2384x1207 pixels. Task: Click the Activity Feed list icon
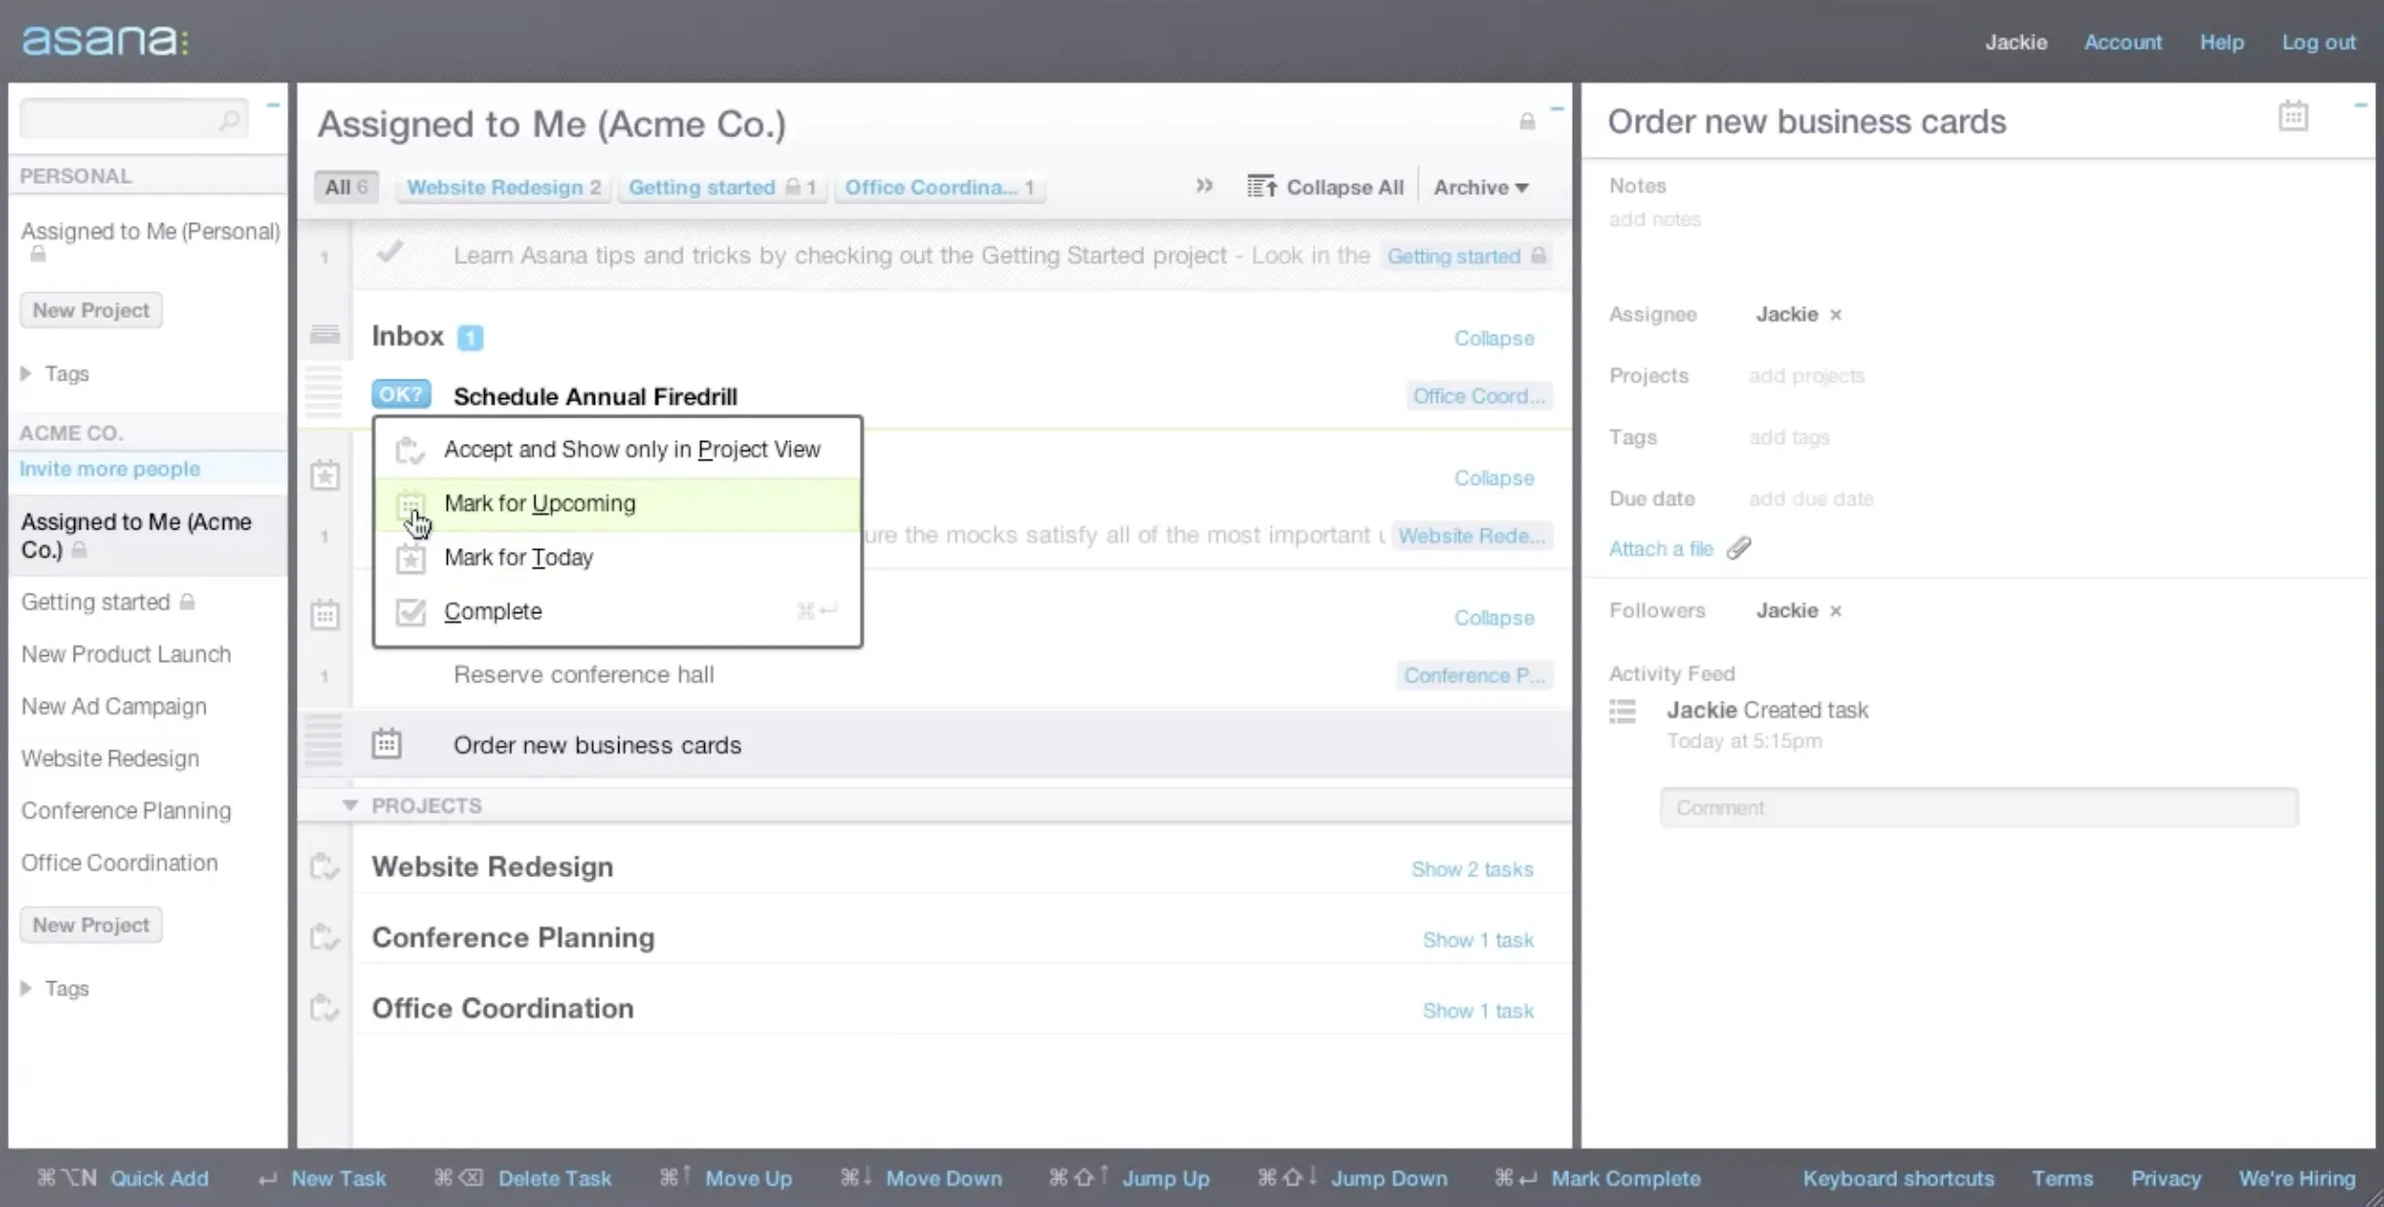(1622, 712)
